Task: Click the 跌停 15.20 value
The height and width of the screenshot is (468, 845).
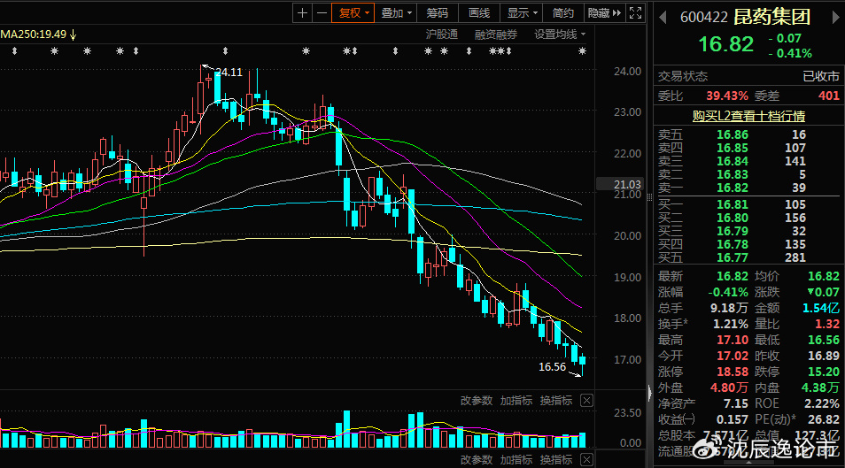Action: [x=824, y=372]
